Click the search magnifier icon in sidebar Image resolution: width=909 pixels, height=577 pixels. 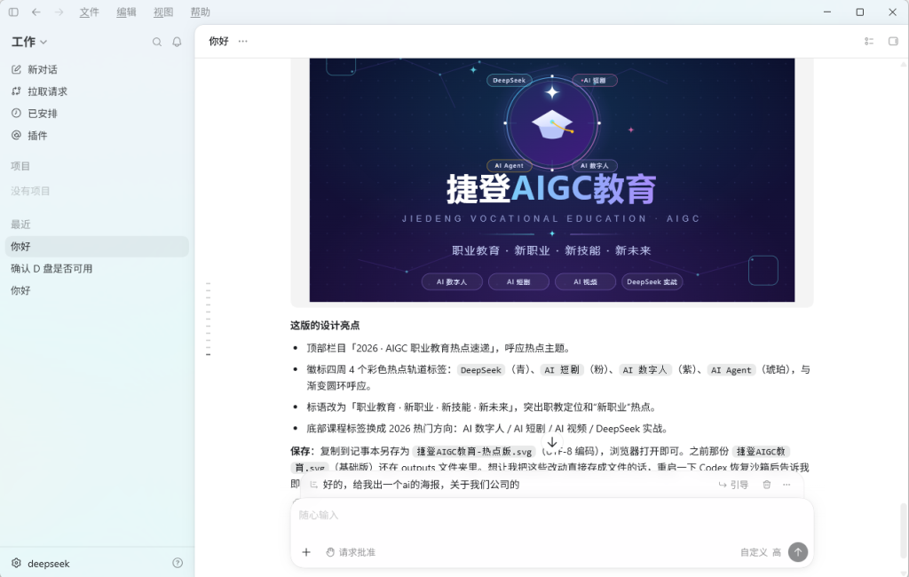[156, 42]
